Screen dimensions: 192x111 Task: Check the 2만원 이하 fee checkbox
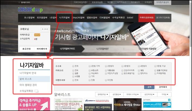(x=90, y=66)
